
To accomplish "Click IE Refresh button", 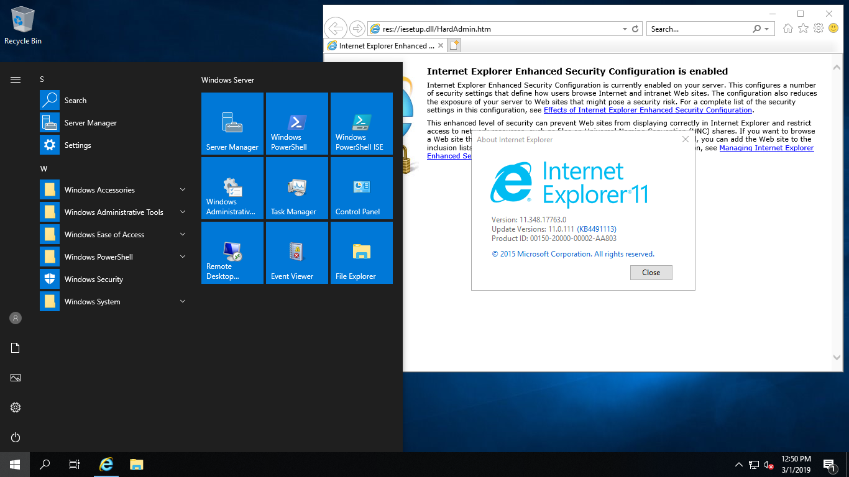I will coord(635,29).
